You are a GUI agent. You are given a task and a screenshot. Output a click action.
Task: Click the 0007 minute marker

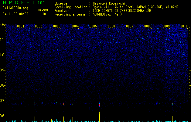point(130,26)
